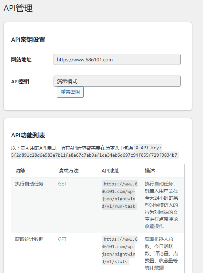Click the 描述 table column header
Viewport: 203px width, 273px height.
(x=150, y=171)
